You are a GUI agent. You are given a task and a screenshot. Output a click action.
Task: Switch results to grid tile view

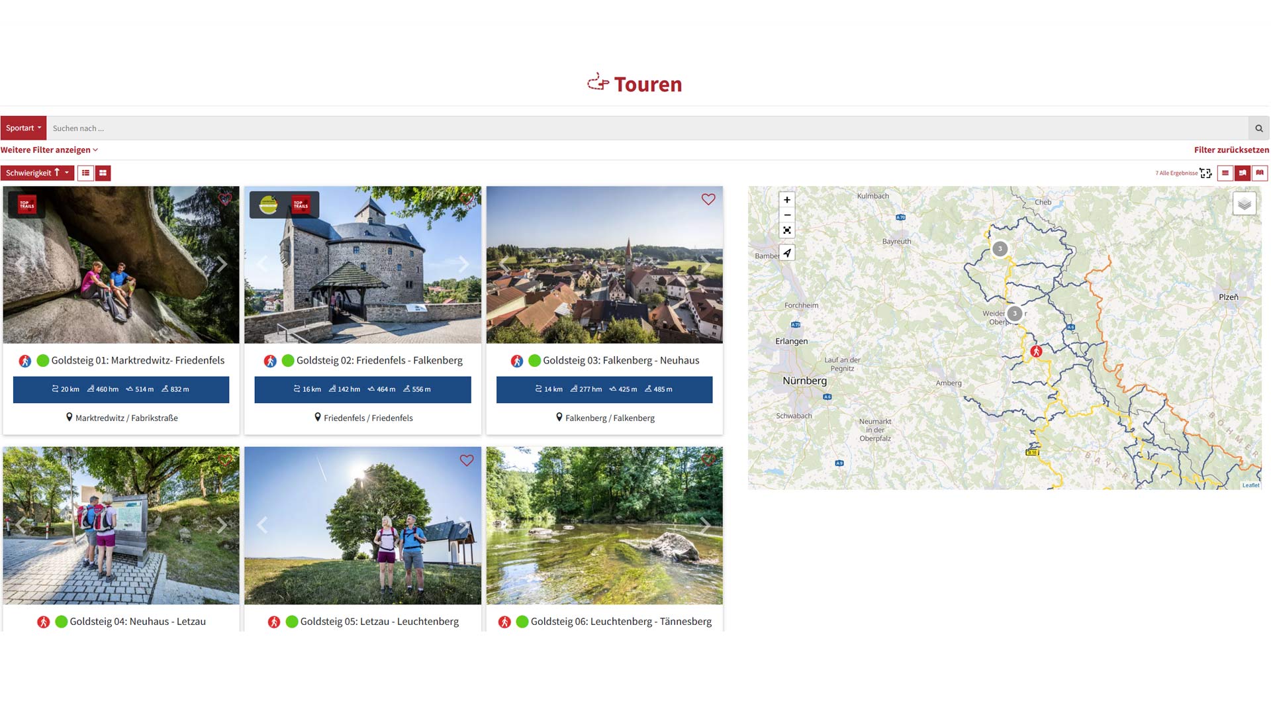click(x=103, y=173)
